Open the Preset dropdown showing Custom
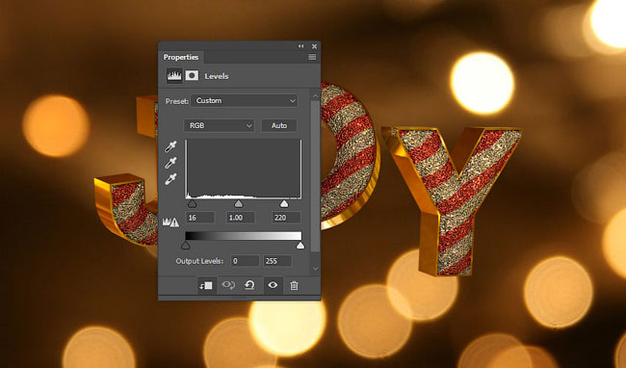The width and height of the screenshot is (626, 368). point(245,100)
